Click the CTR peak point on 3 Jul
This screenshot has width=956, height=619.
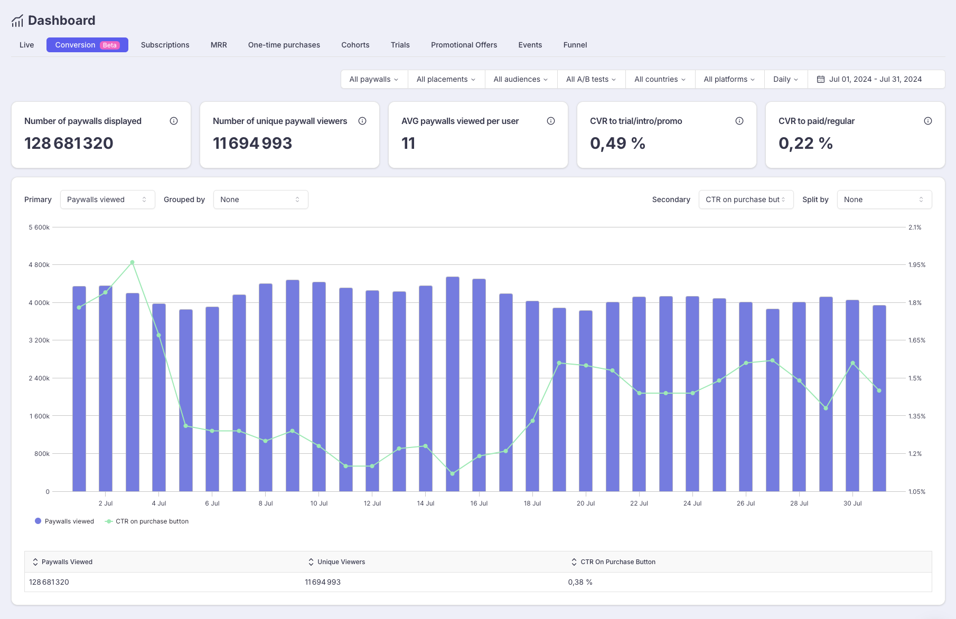[x=132, y=262]
